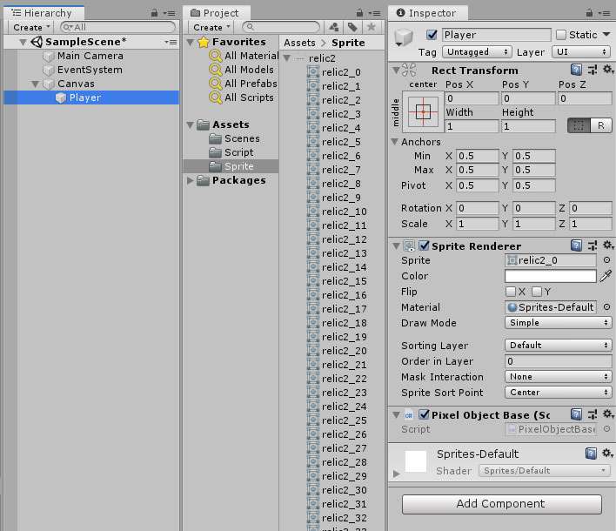
Task: Toggle the Raw edit mode R button
Action: pyautogui.click(x=600, y=125)
